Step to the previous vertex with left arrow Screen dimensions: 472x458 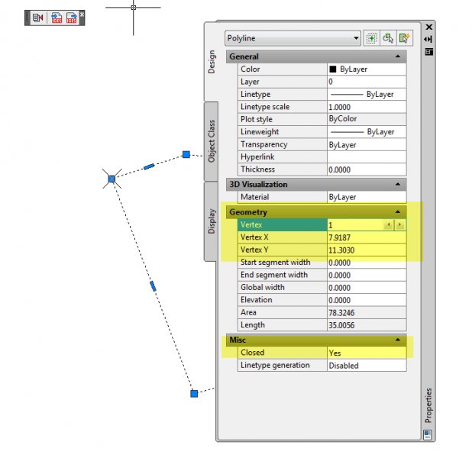[389, 224]
